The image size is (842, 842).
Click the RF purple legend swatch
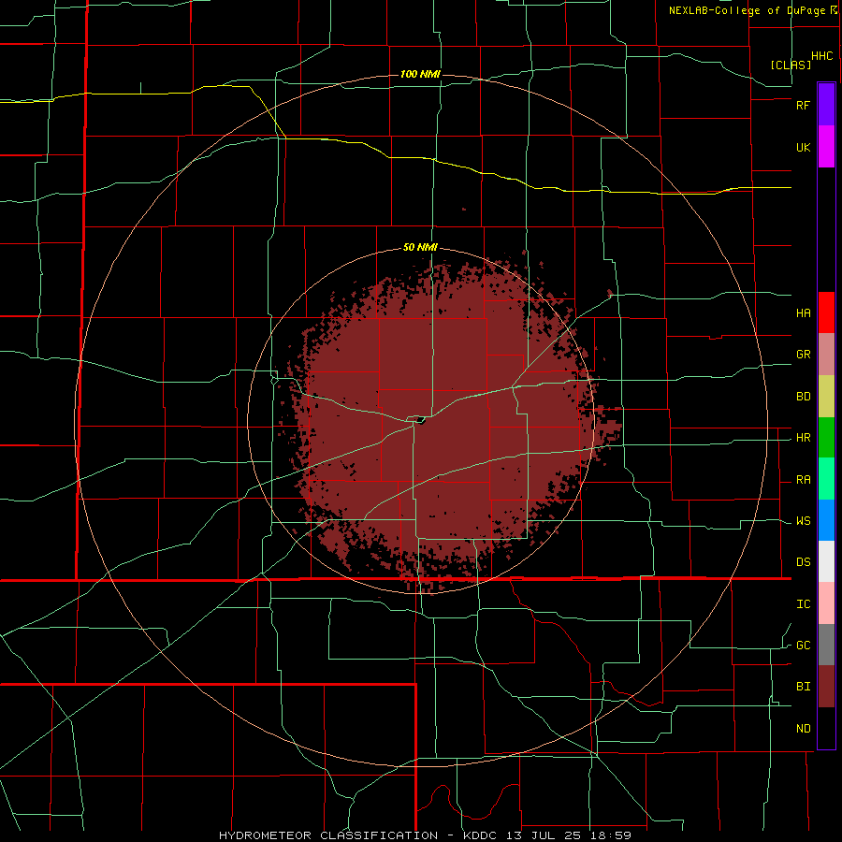[826, 105]
